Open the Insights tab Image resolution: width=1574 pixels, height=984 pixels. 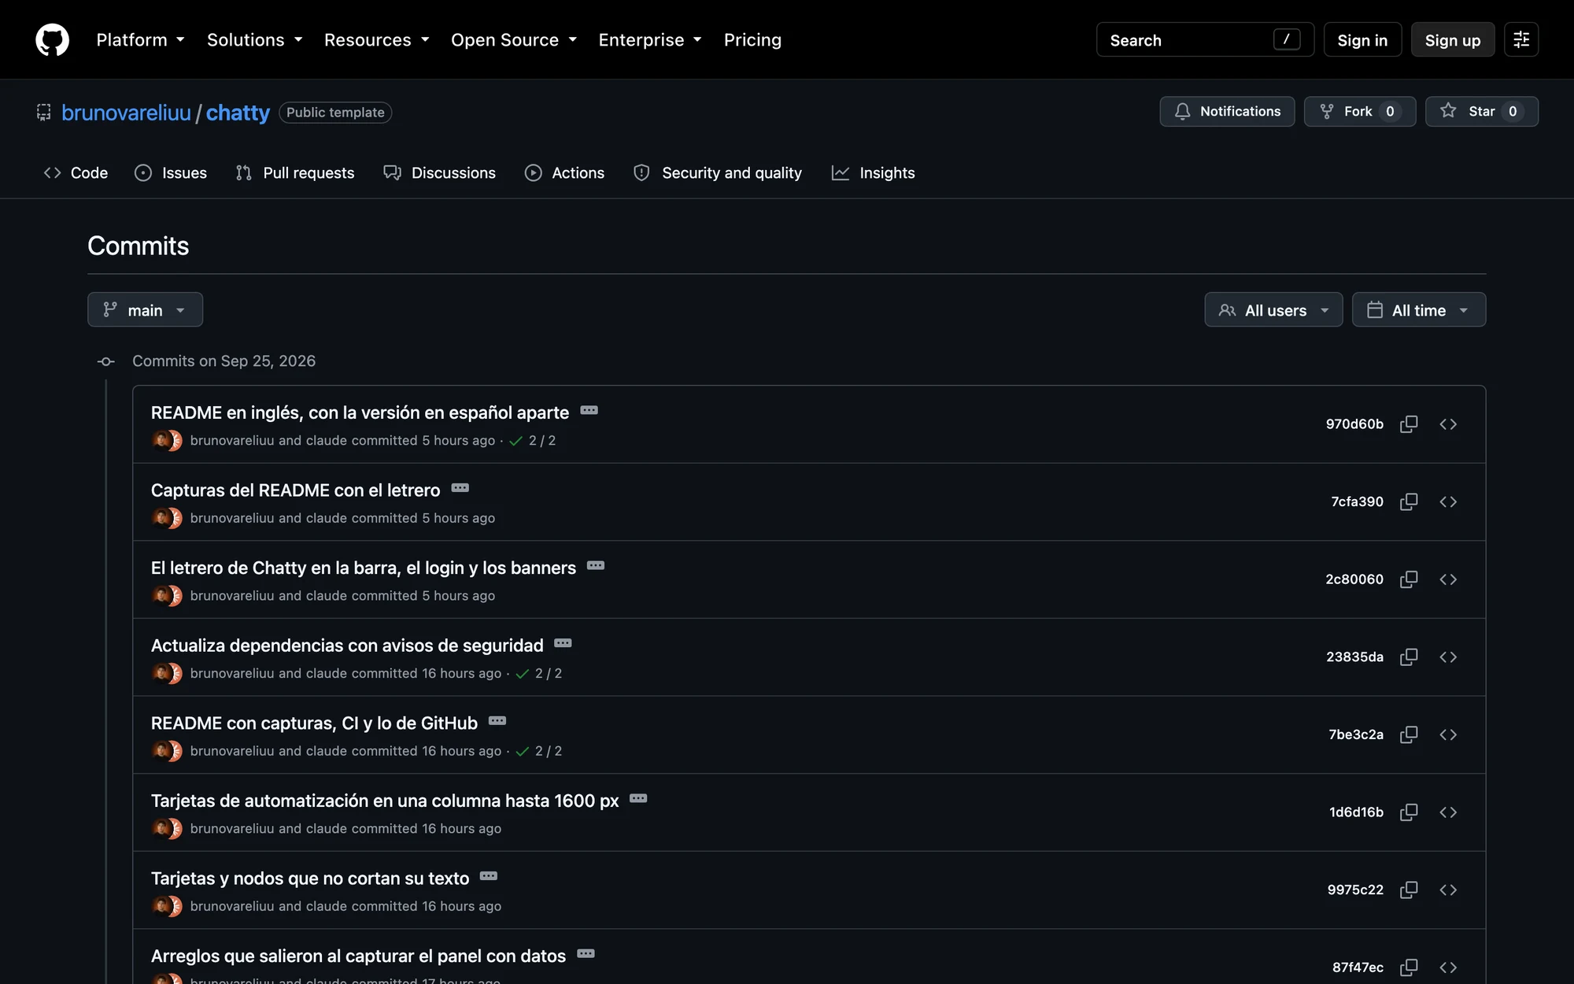coord(874,173)
